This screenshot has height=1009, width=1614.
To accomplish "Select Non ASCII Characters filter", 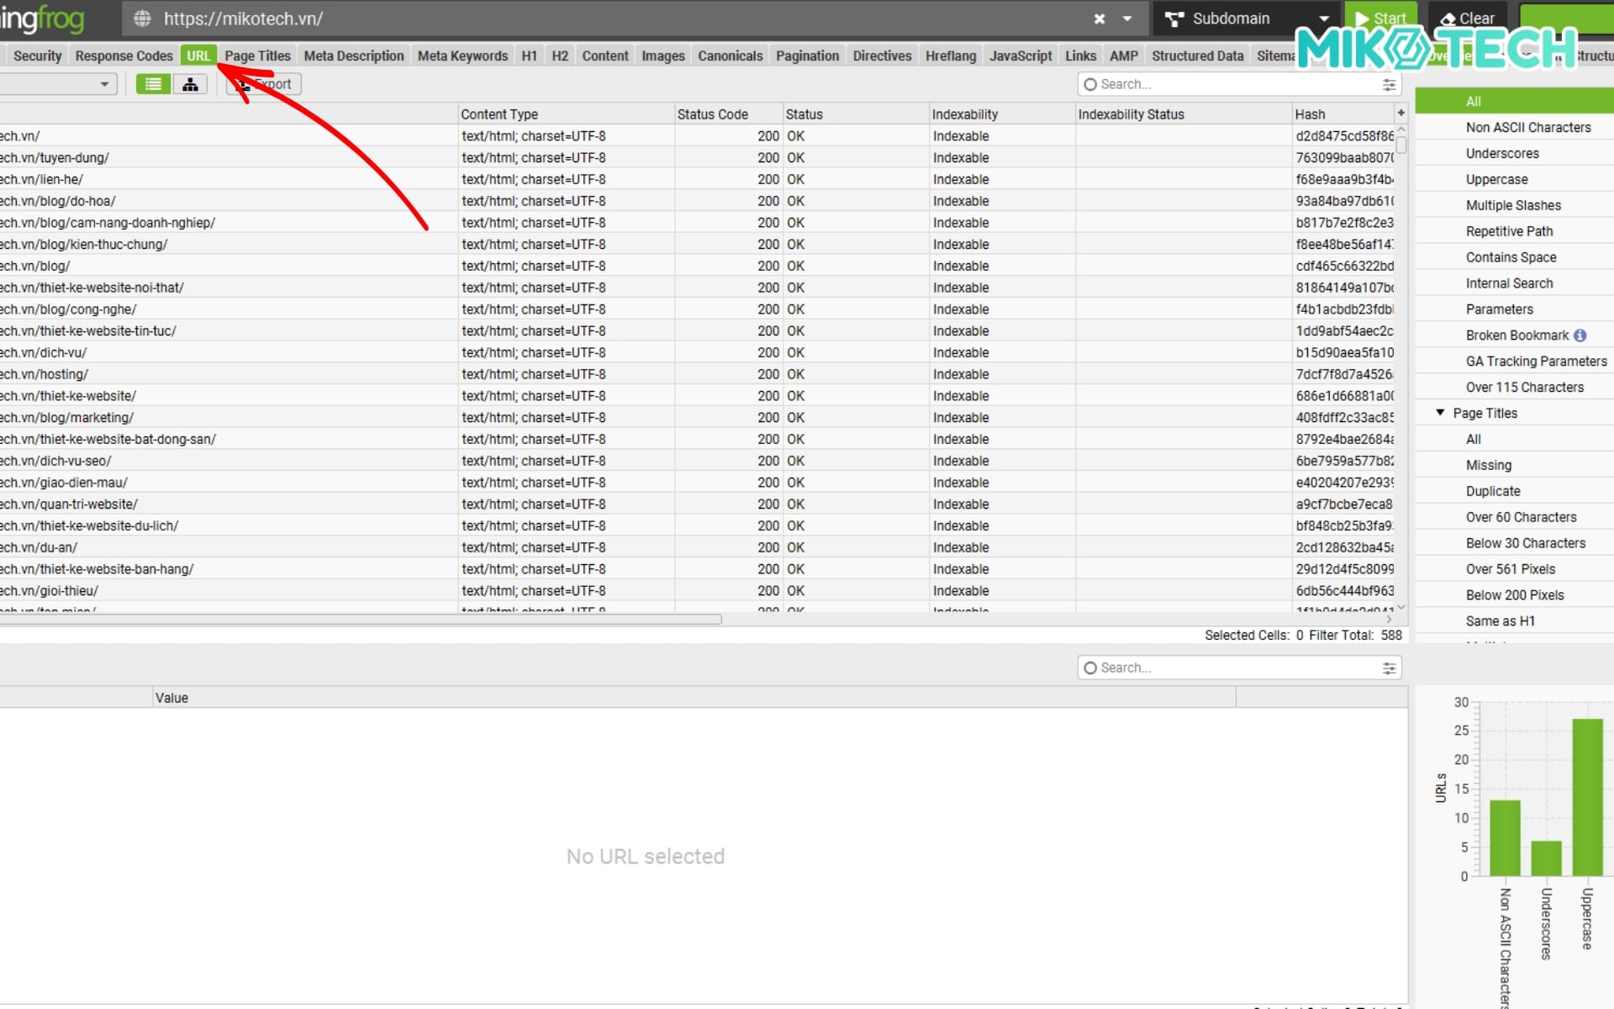I will pos(1527,128).
